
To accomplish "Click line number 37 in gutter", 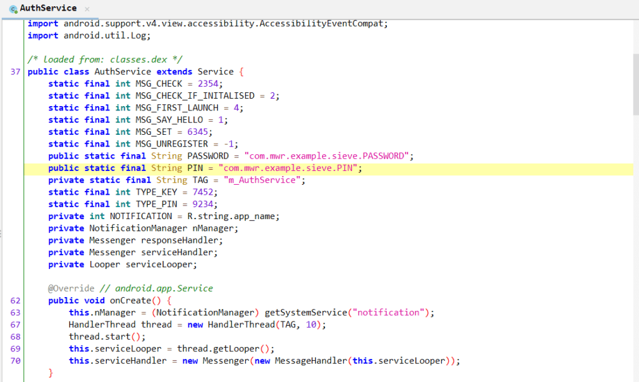I will click(x=15, y=72).
